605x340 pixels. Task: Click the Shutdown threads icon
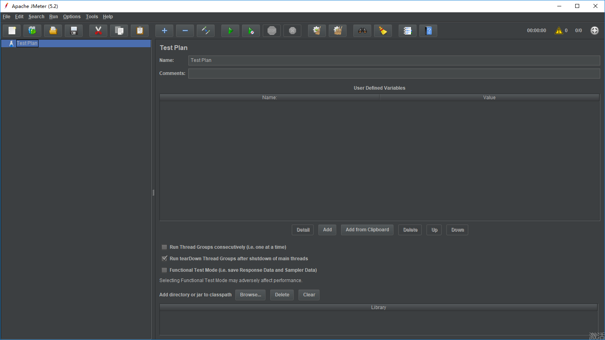coord(292,31)
